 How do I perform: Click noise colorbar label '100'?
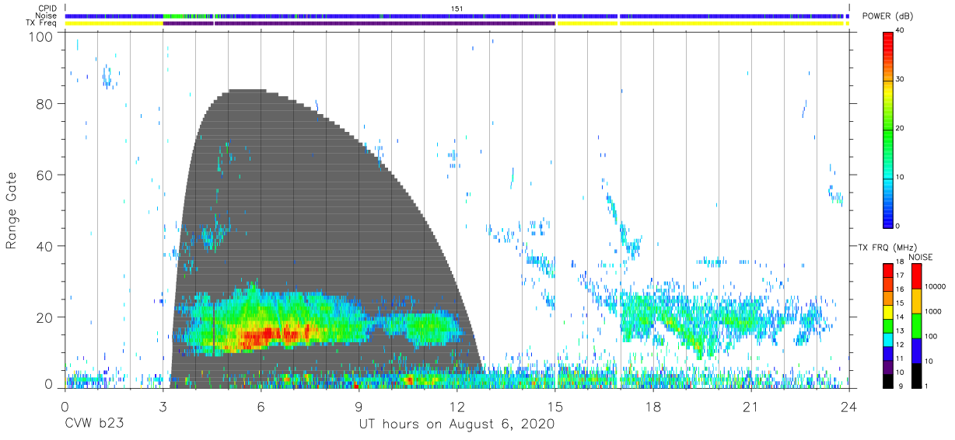tap(929, 336)
